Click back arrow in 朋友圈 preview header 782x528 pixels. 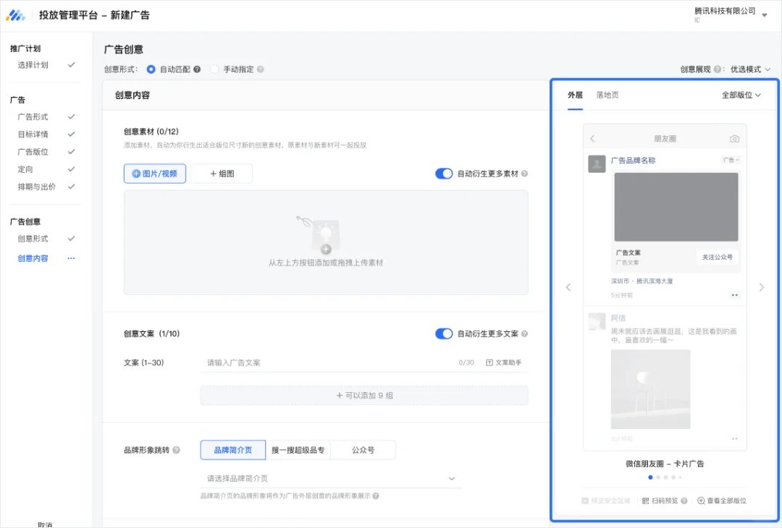coord(592,138)
